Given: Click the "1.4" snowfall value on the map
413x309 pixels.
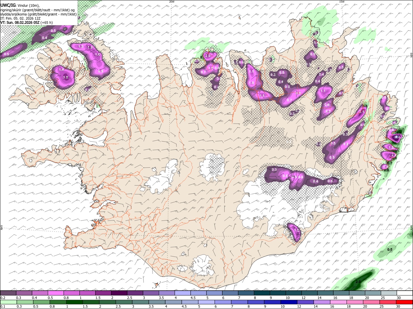Looking at the screenshot, I should click(x=61, y=70).
